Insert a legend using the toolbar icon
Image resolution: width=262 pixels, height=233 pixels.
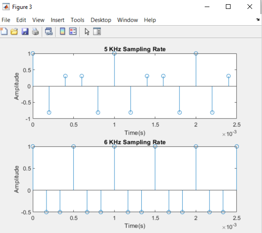73,31
